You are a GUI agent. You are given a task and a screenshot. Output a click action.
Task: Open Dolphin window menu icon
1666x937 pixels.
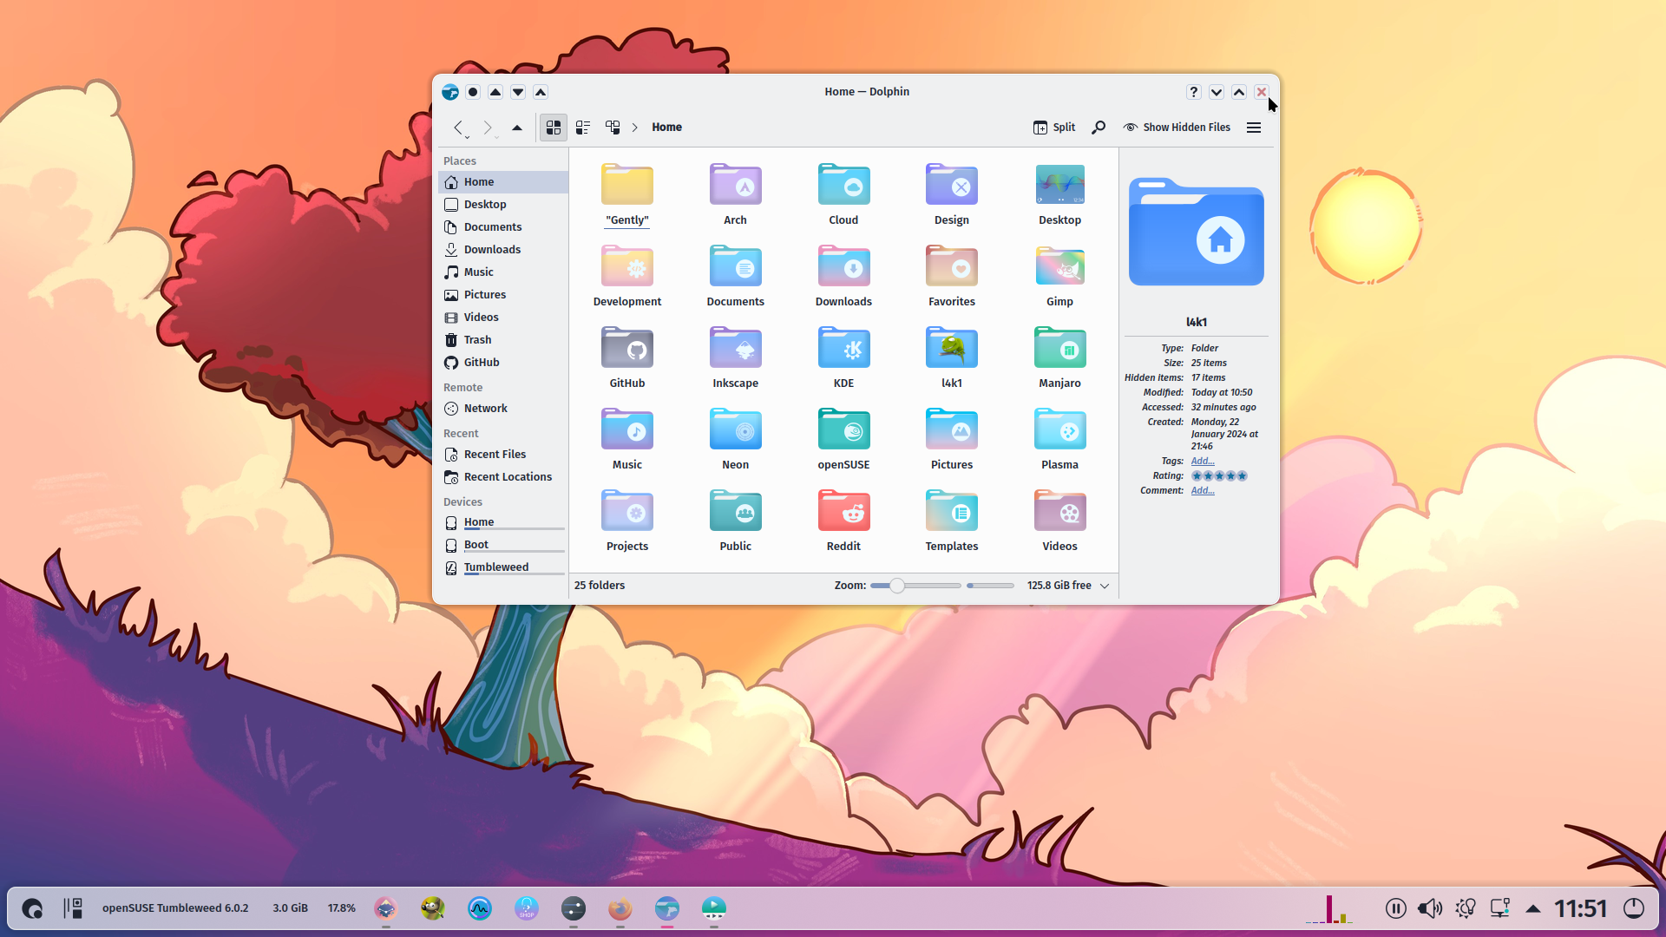point(450,92)
